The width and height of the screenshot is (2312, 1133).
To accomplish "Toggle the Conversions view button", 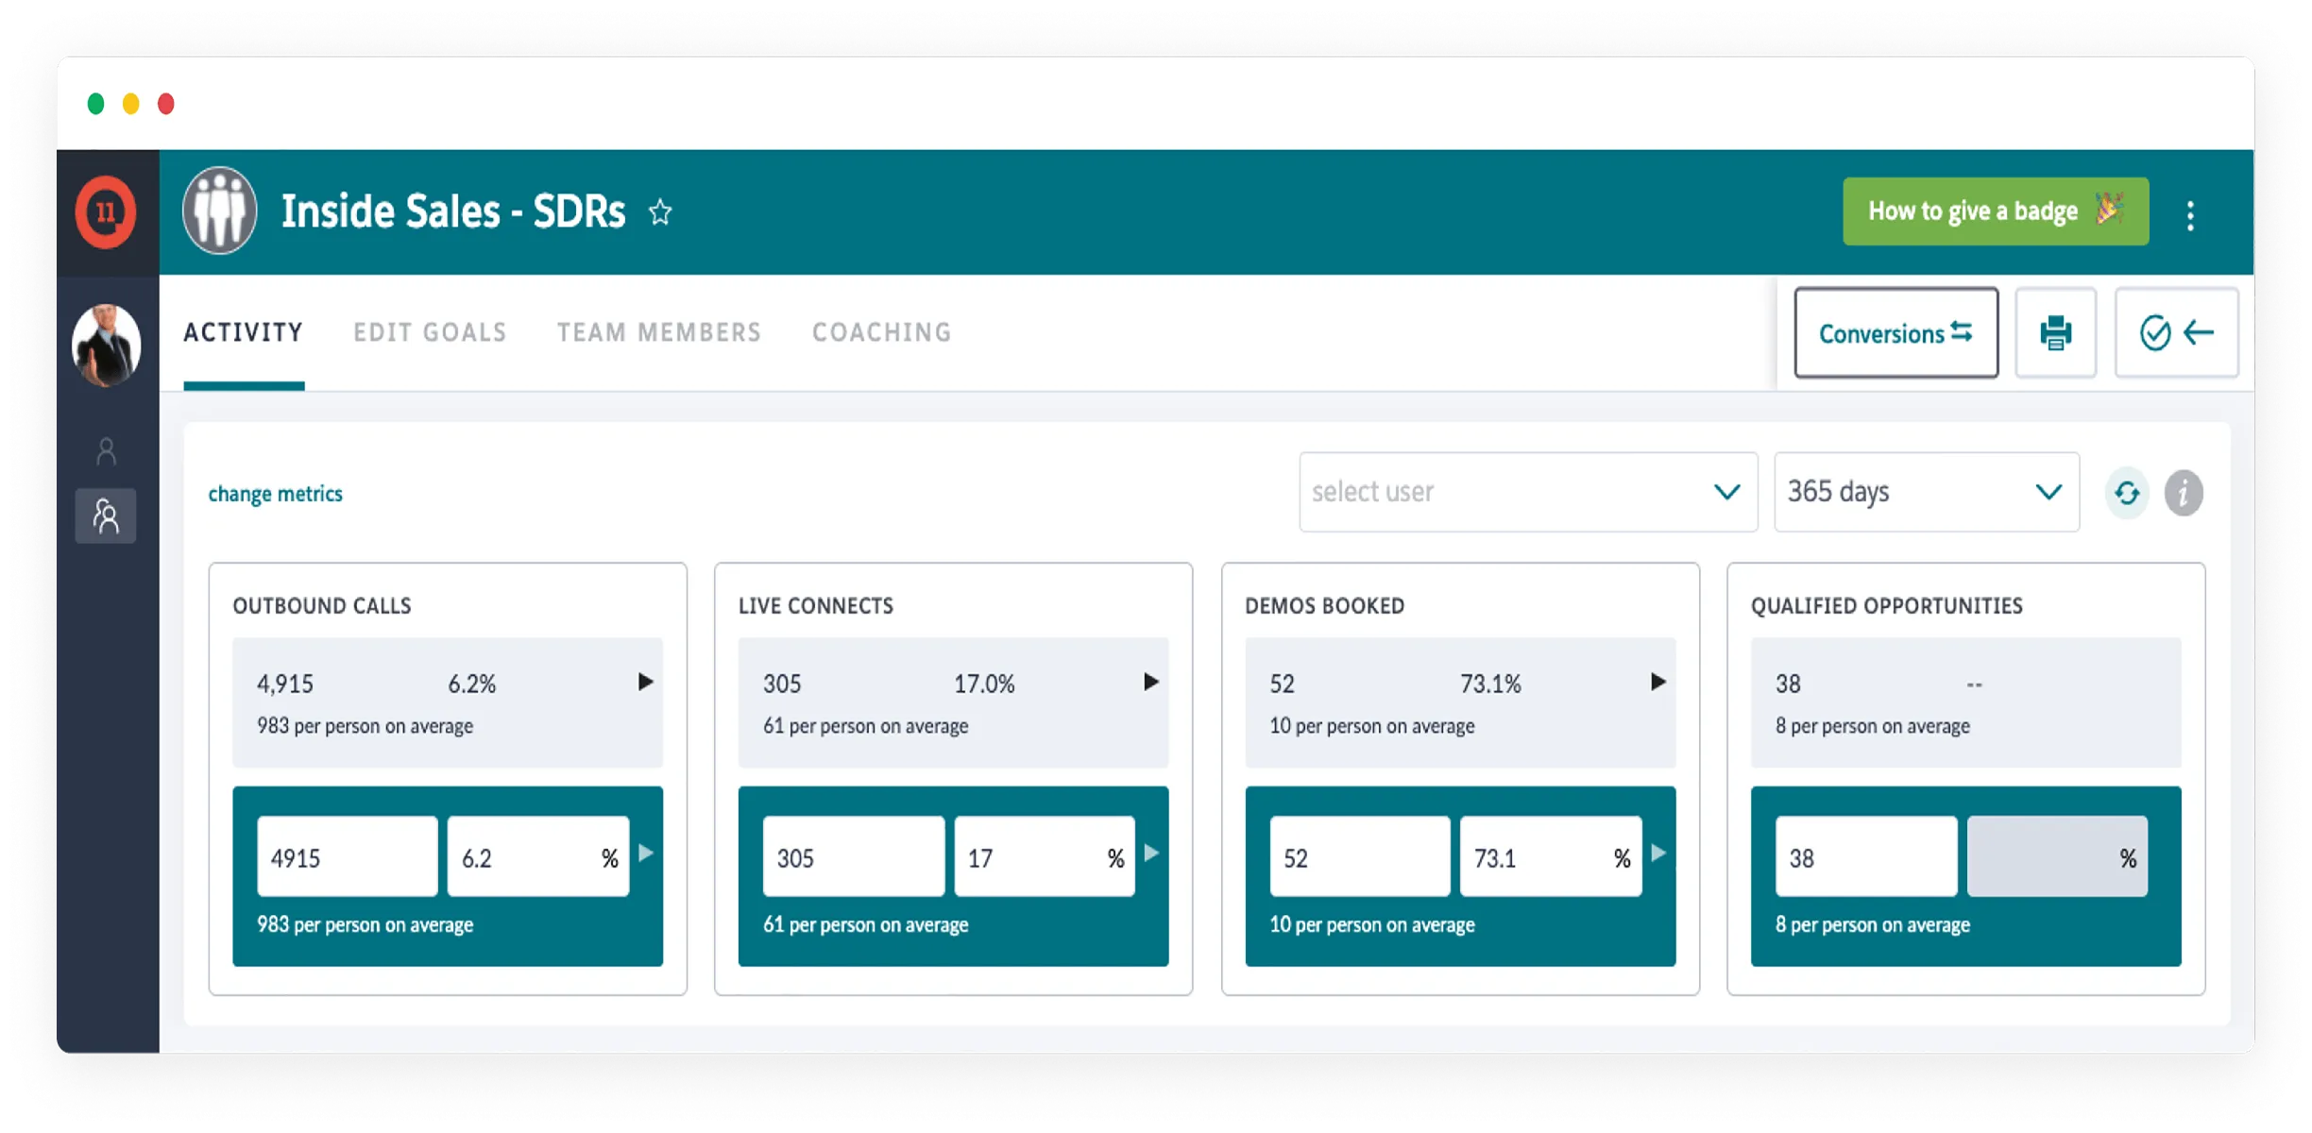I will point(1895,333).
